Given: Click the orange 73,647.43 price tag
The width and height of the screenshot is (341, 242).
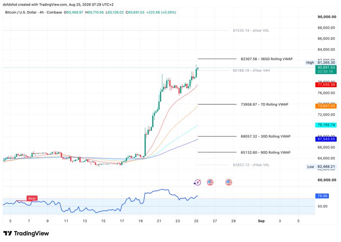Looking at the screenshot, I should click(x=326, y=106).
